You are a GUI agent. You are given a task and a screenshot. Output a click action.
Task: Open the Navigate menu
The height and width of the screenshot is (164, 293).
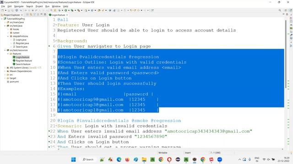[19, 6]
